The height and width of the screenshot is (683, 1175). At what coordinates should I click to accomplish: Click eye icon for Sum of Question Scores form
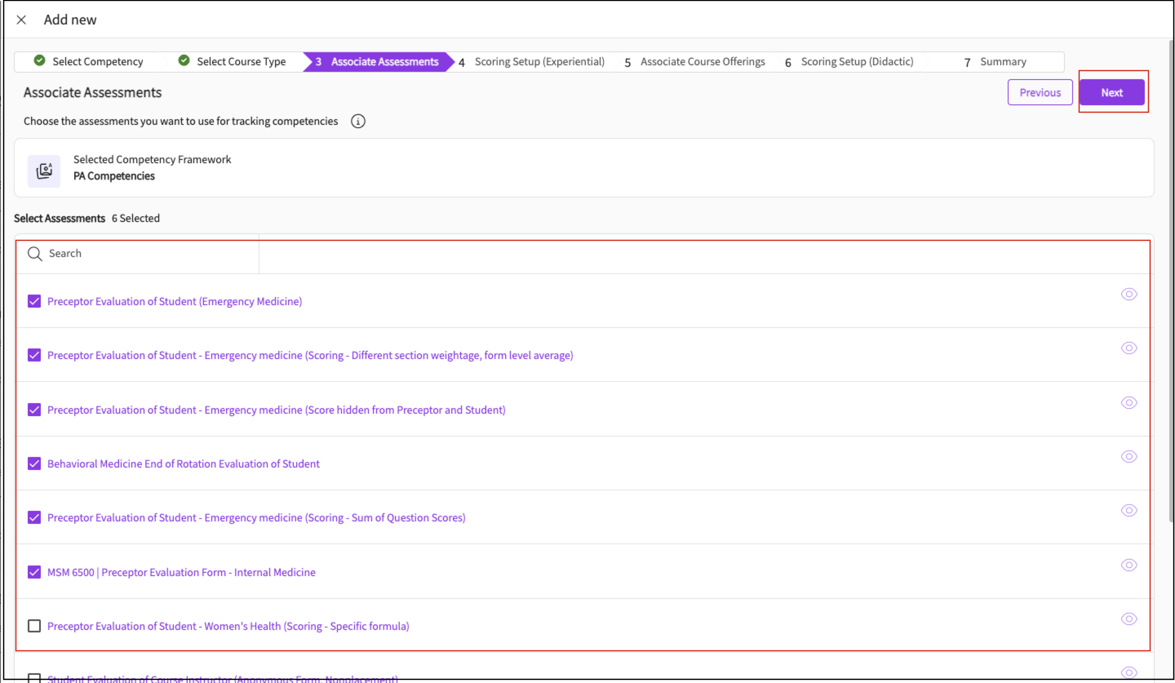1129,510
